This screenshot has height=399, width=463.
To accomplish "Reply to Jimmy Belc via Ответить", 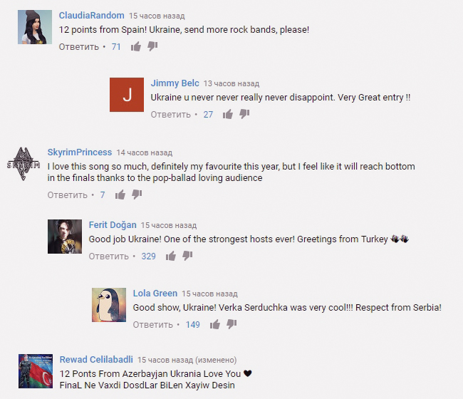I will click(171, 114).
